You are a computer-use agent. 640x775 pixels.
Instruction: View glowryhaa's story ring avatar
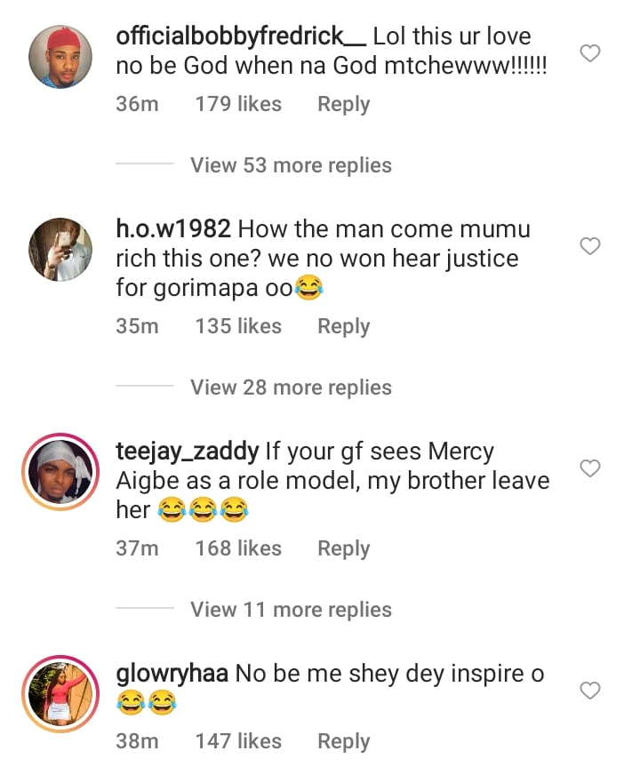pos(59,695)
